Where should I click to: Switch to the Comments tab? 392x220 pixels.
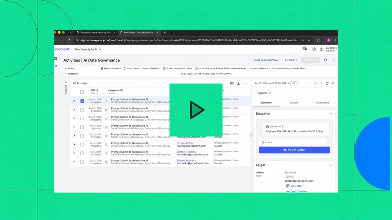pos(322,102)
